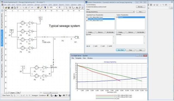Toggle the System Characteristics k=0.2mm checkbox
This screenshot has height=101, width=174.
117,17
